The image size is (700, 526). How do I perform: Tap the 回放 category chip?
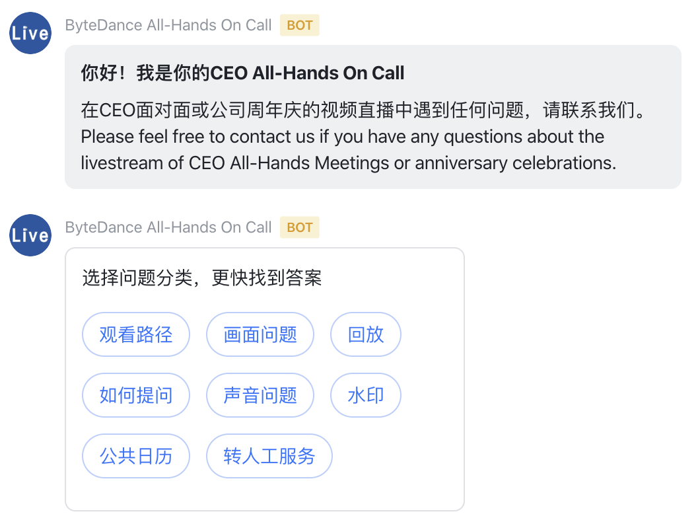[x=366, y=334]
